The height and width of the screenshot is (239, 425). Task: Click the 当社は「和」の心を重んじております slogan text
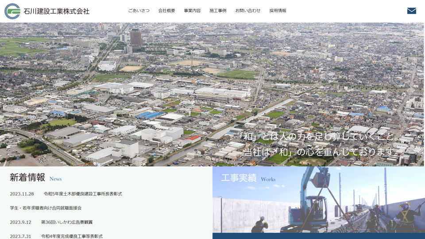point(321,152)
